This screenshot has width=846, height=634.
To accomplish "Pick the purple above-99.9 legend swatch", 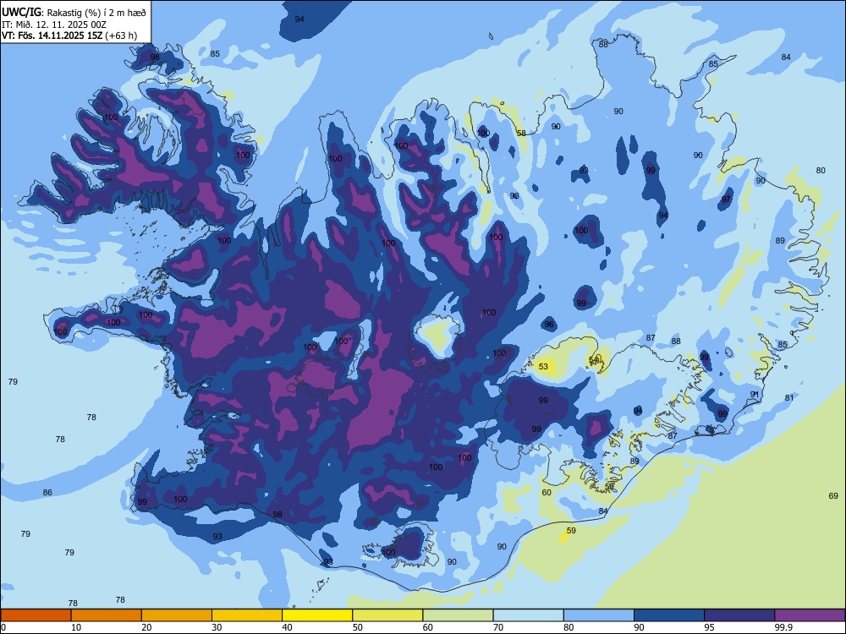I will tap(810, 615).
